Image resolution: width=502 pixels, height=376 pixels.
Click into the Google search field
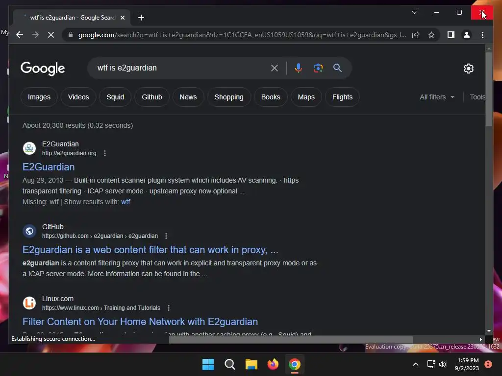[x=181, y=68]
